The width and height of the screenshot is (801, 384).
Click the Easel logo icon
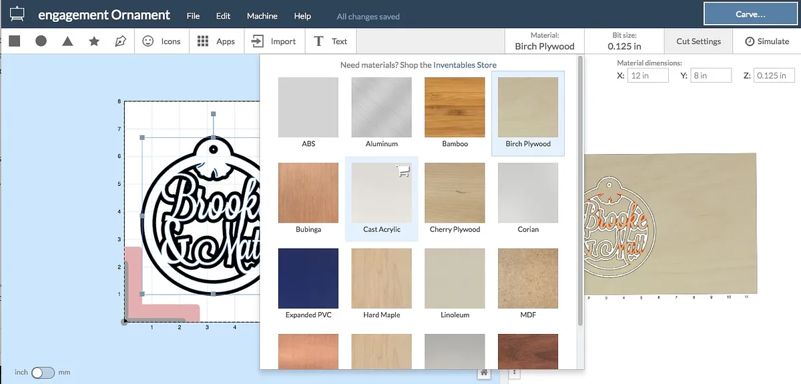pos(17,14)
